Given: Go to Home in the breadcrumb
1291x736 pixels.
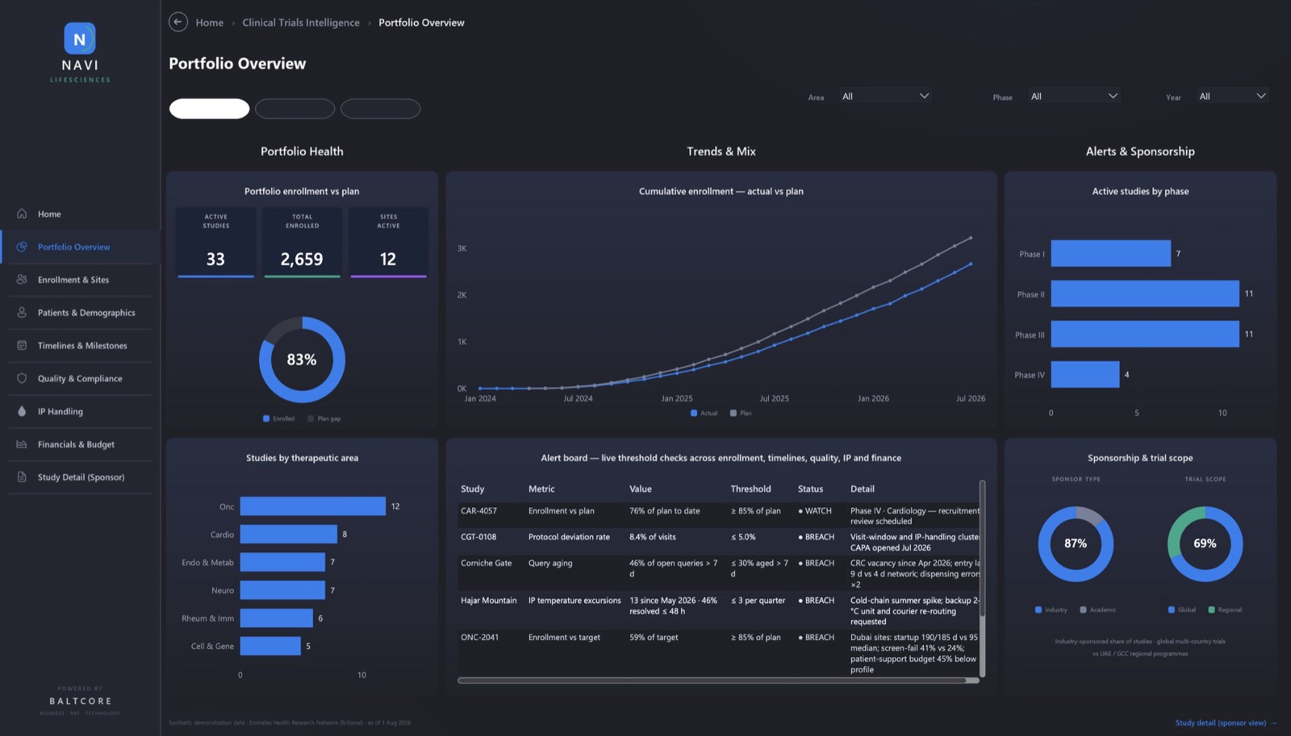Looking at the screenshot, I should (x=209, y=23).
